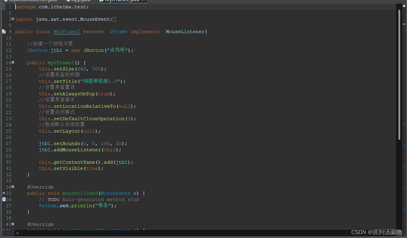The width and height of the screenshot is (407, 238).
Task: Click on getContentPane on line 30
Action: pos(74,162)
